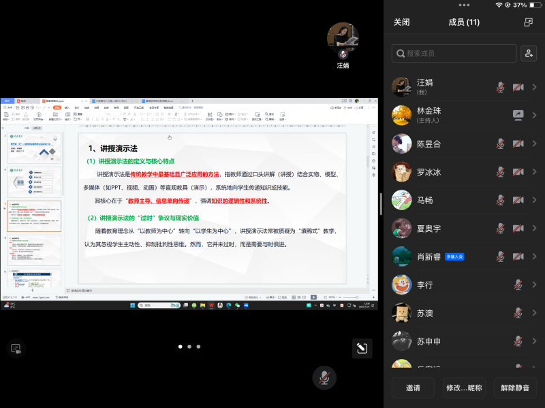Click the camera-off icon for 陈昱合
The width and height of the screenshot is (545, 408).
click(x=518, y=143)
